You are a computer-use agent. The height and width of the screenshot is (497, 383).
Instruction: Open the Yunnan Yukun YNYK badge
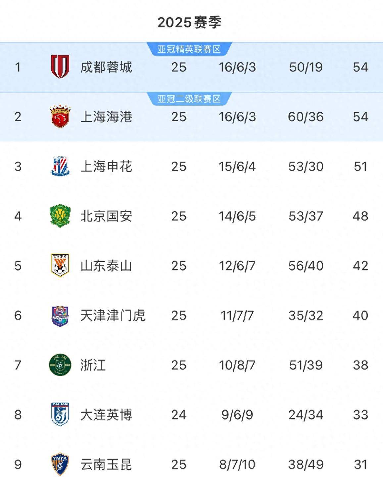60,464
